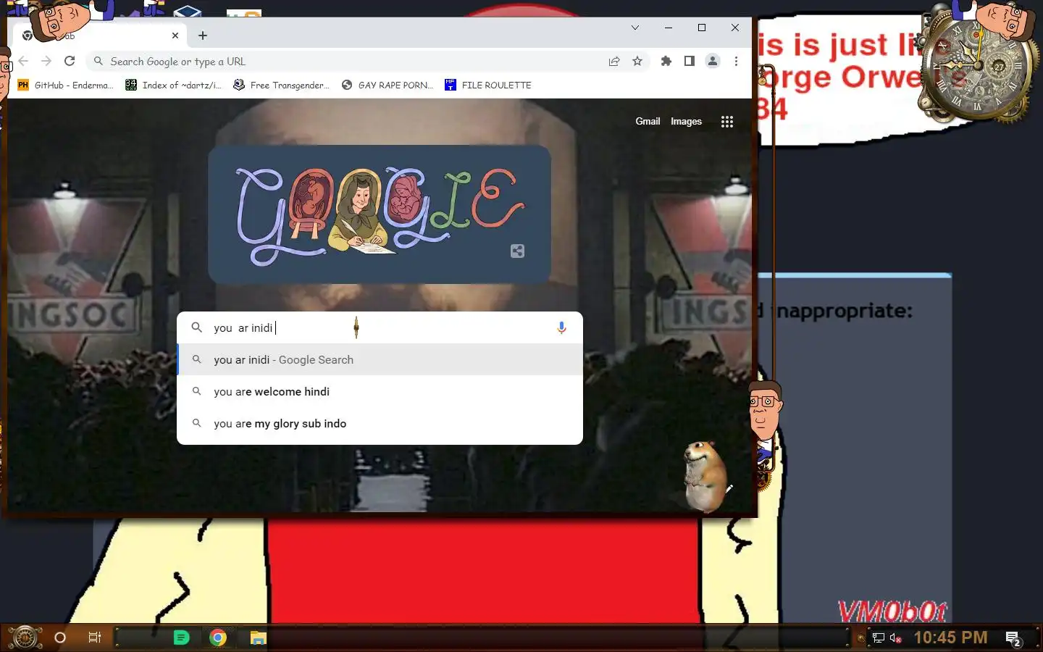Open Task View on the taskbar
1043x652 pixels.
click(94, 638)
